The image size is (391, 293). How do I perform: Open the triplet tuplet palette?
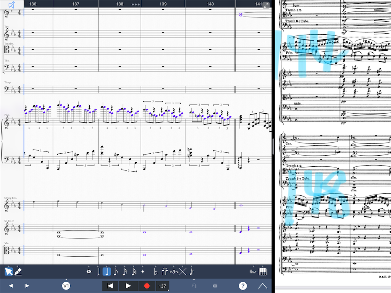click(174, 272)
